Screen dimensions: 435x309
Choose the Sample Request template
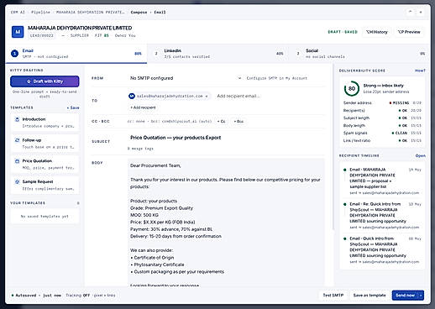point(45,185)
